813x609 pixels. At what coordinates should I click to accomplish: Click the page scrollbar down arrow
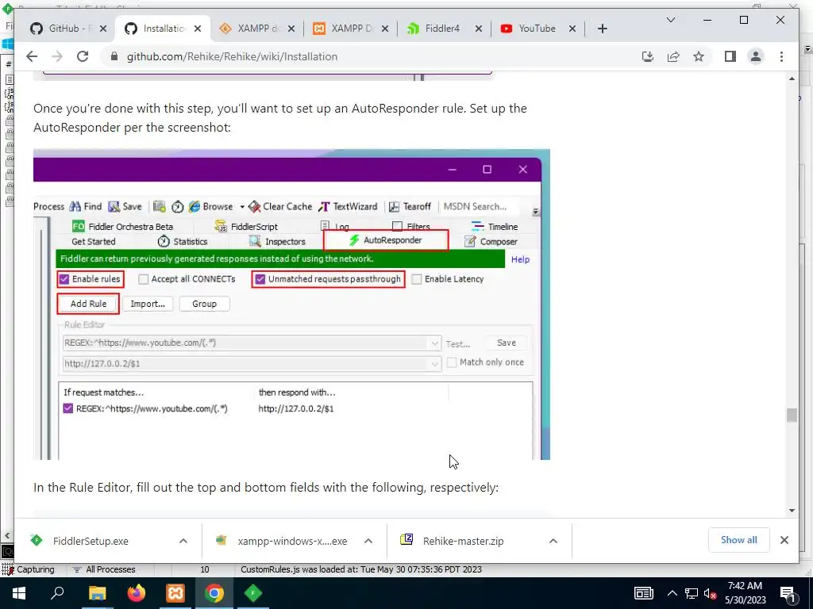point(792,511)
